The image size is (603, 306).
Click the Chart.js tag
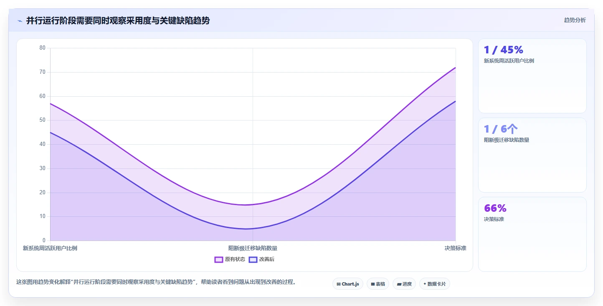click(x=348, y=284)
